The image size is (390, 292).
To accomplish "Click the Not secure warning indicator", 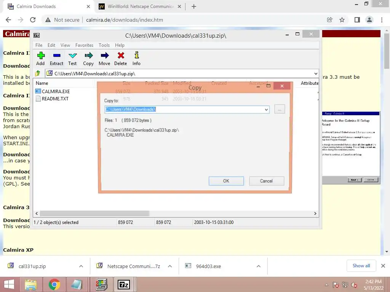I will 62,20.
